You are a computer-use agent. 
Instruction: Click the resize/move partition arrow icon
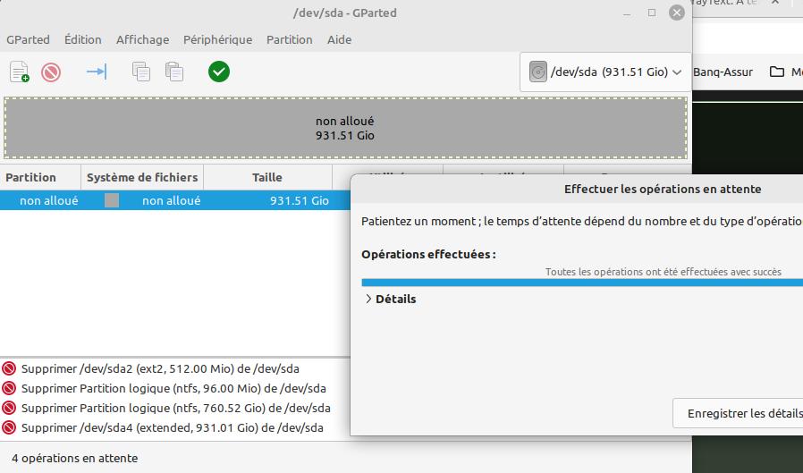coord(96,72)
